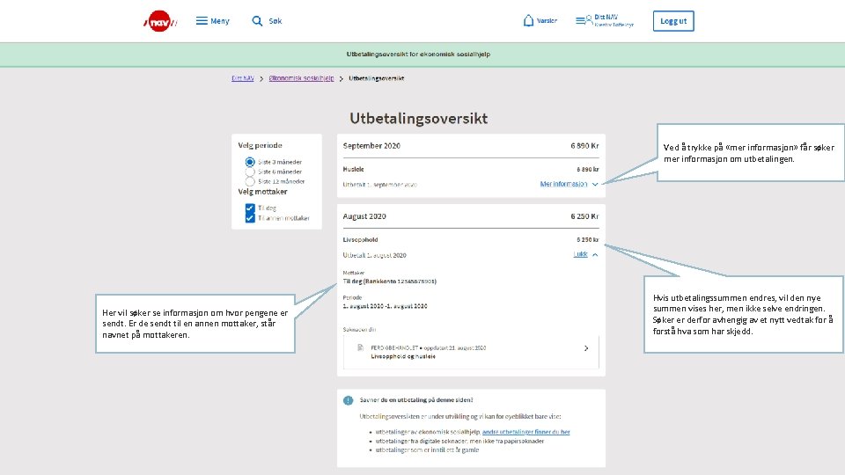This screenshot has height=475, width=845.
Task: Click the Søk label in header
Action: [276, 21]
